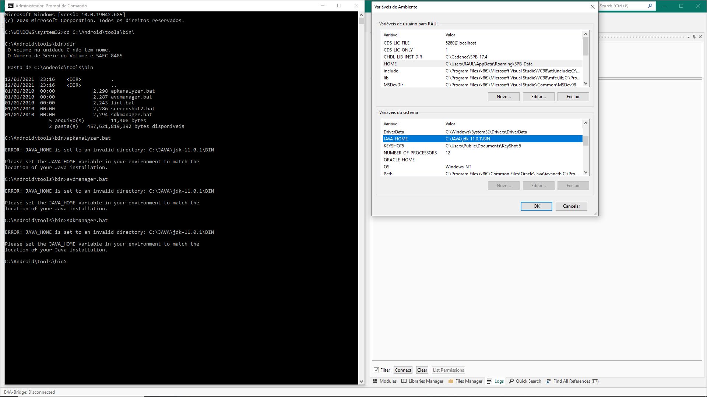Open Find All References tab

pos(573,381)
